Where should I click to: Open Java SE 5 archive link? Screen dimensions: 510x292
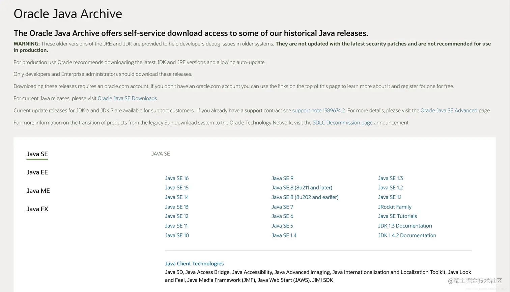click(282, 226)
